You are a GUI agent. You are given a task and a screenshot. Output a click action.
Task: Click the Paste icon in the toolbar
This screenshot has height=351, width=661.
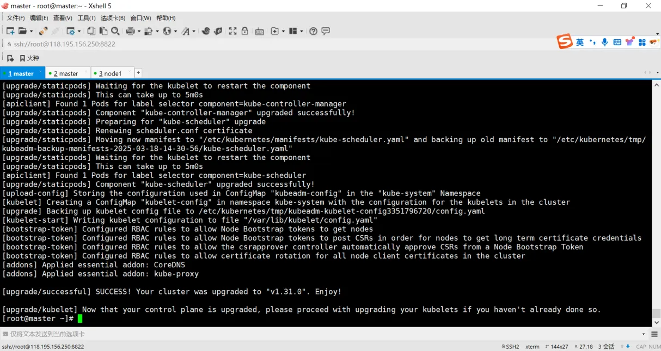tap(103, 31)
